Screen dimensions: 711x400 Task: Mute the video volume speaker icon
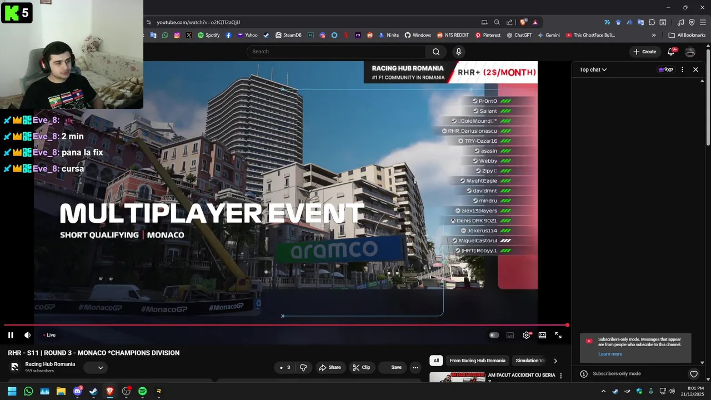pos(27,335)
